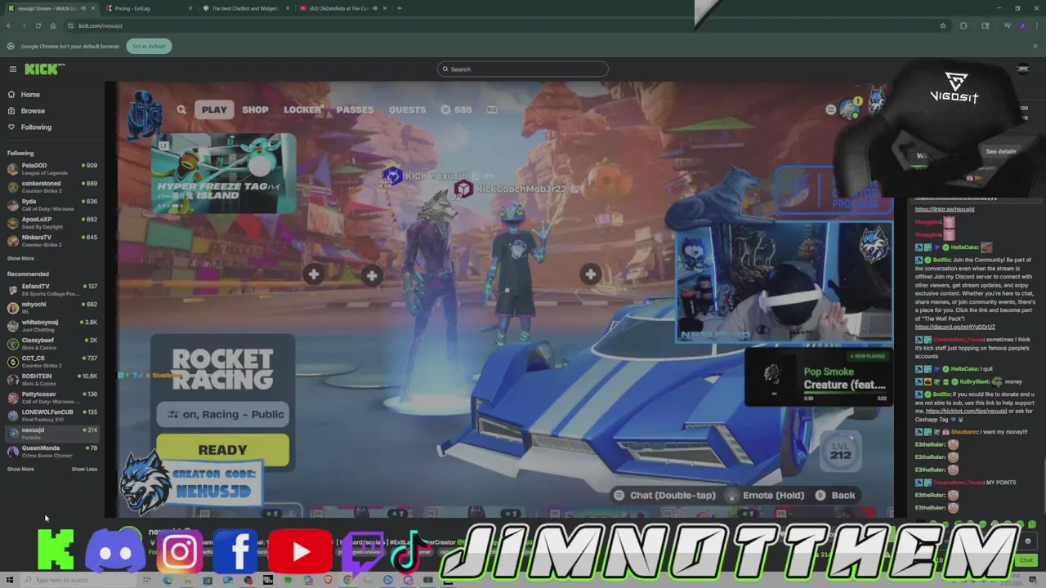The width and height of the screenshot is (1046, 588).
Task: Open QueenManda recommended channel
Action: [51, 452]
